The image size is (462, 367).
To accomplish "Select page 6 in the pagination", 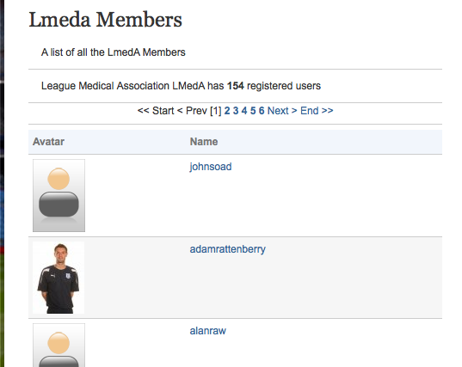I will pyautogui.click(x=262, y=111).
